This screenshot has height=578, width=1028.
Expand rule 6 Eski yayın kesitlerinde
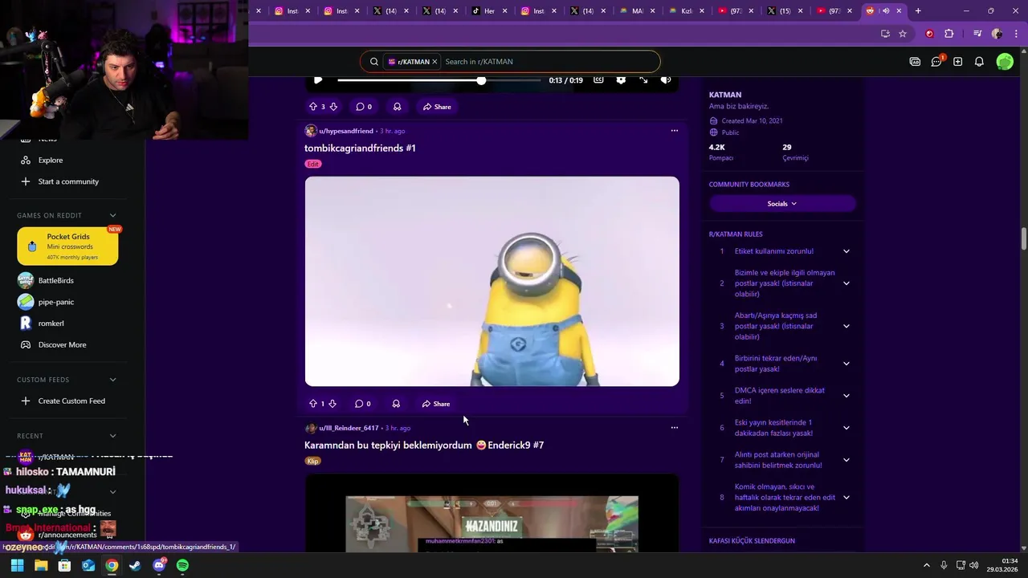click(x=846, y=428)
